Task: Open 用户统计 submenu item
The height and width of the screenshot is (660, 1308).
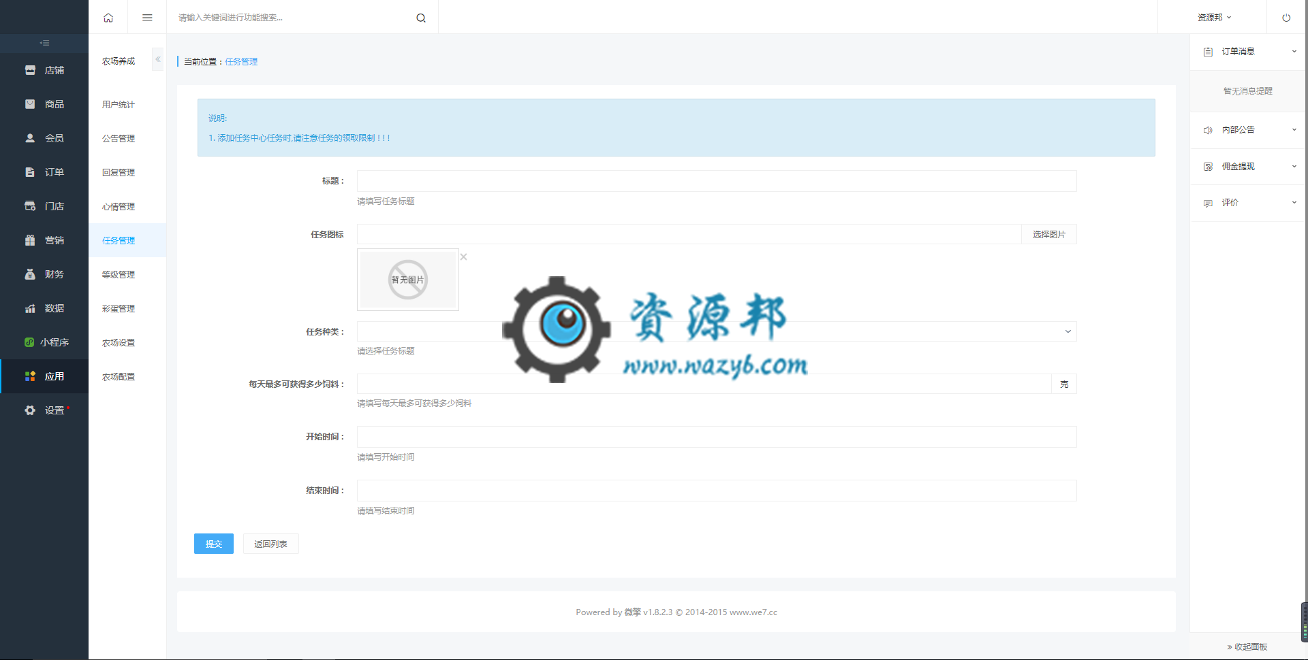Action: (127, 104)
